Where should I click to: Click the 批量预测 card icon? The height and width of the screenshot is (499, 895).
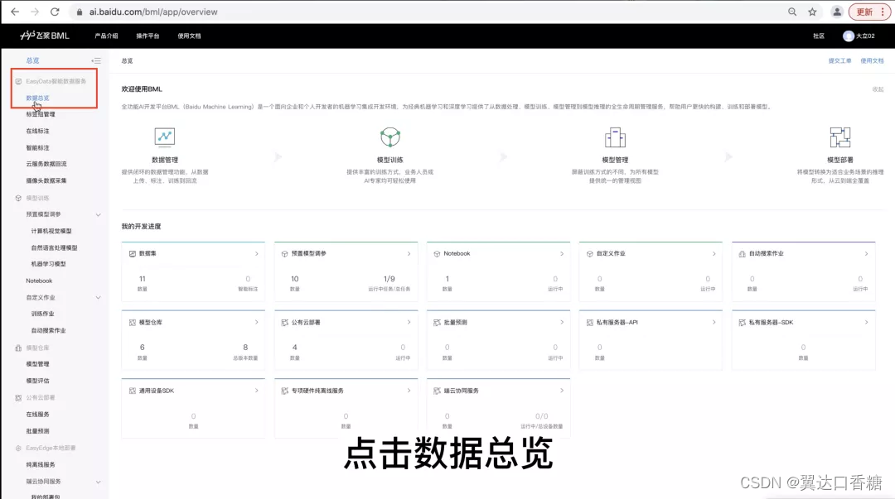438,323
